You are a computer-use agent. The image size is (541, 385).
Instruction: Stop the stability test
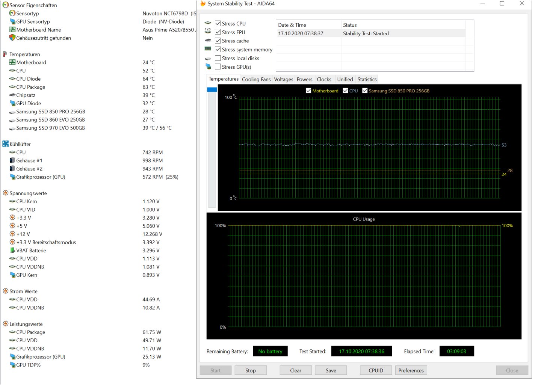point(251,370)
